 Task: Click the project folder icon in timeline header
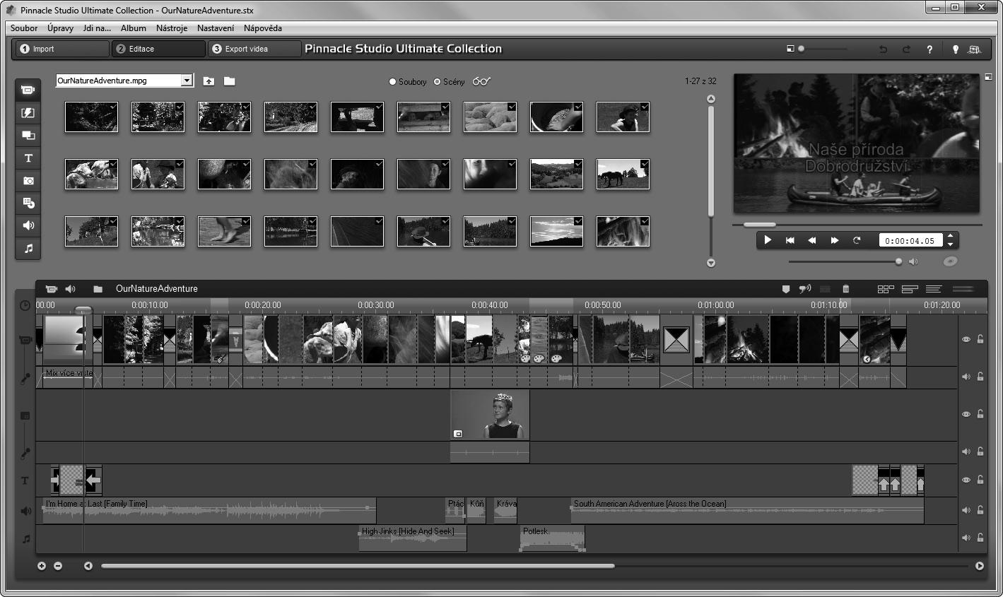pos(98,289)
